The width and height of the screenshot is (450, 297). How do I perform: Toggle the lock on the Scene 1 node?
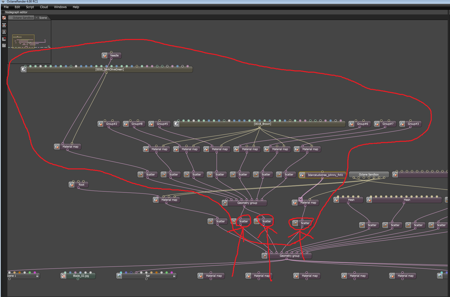[38, 276]
